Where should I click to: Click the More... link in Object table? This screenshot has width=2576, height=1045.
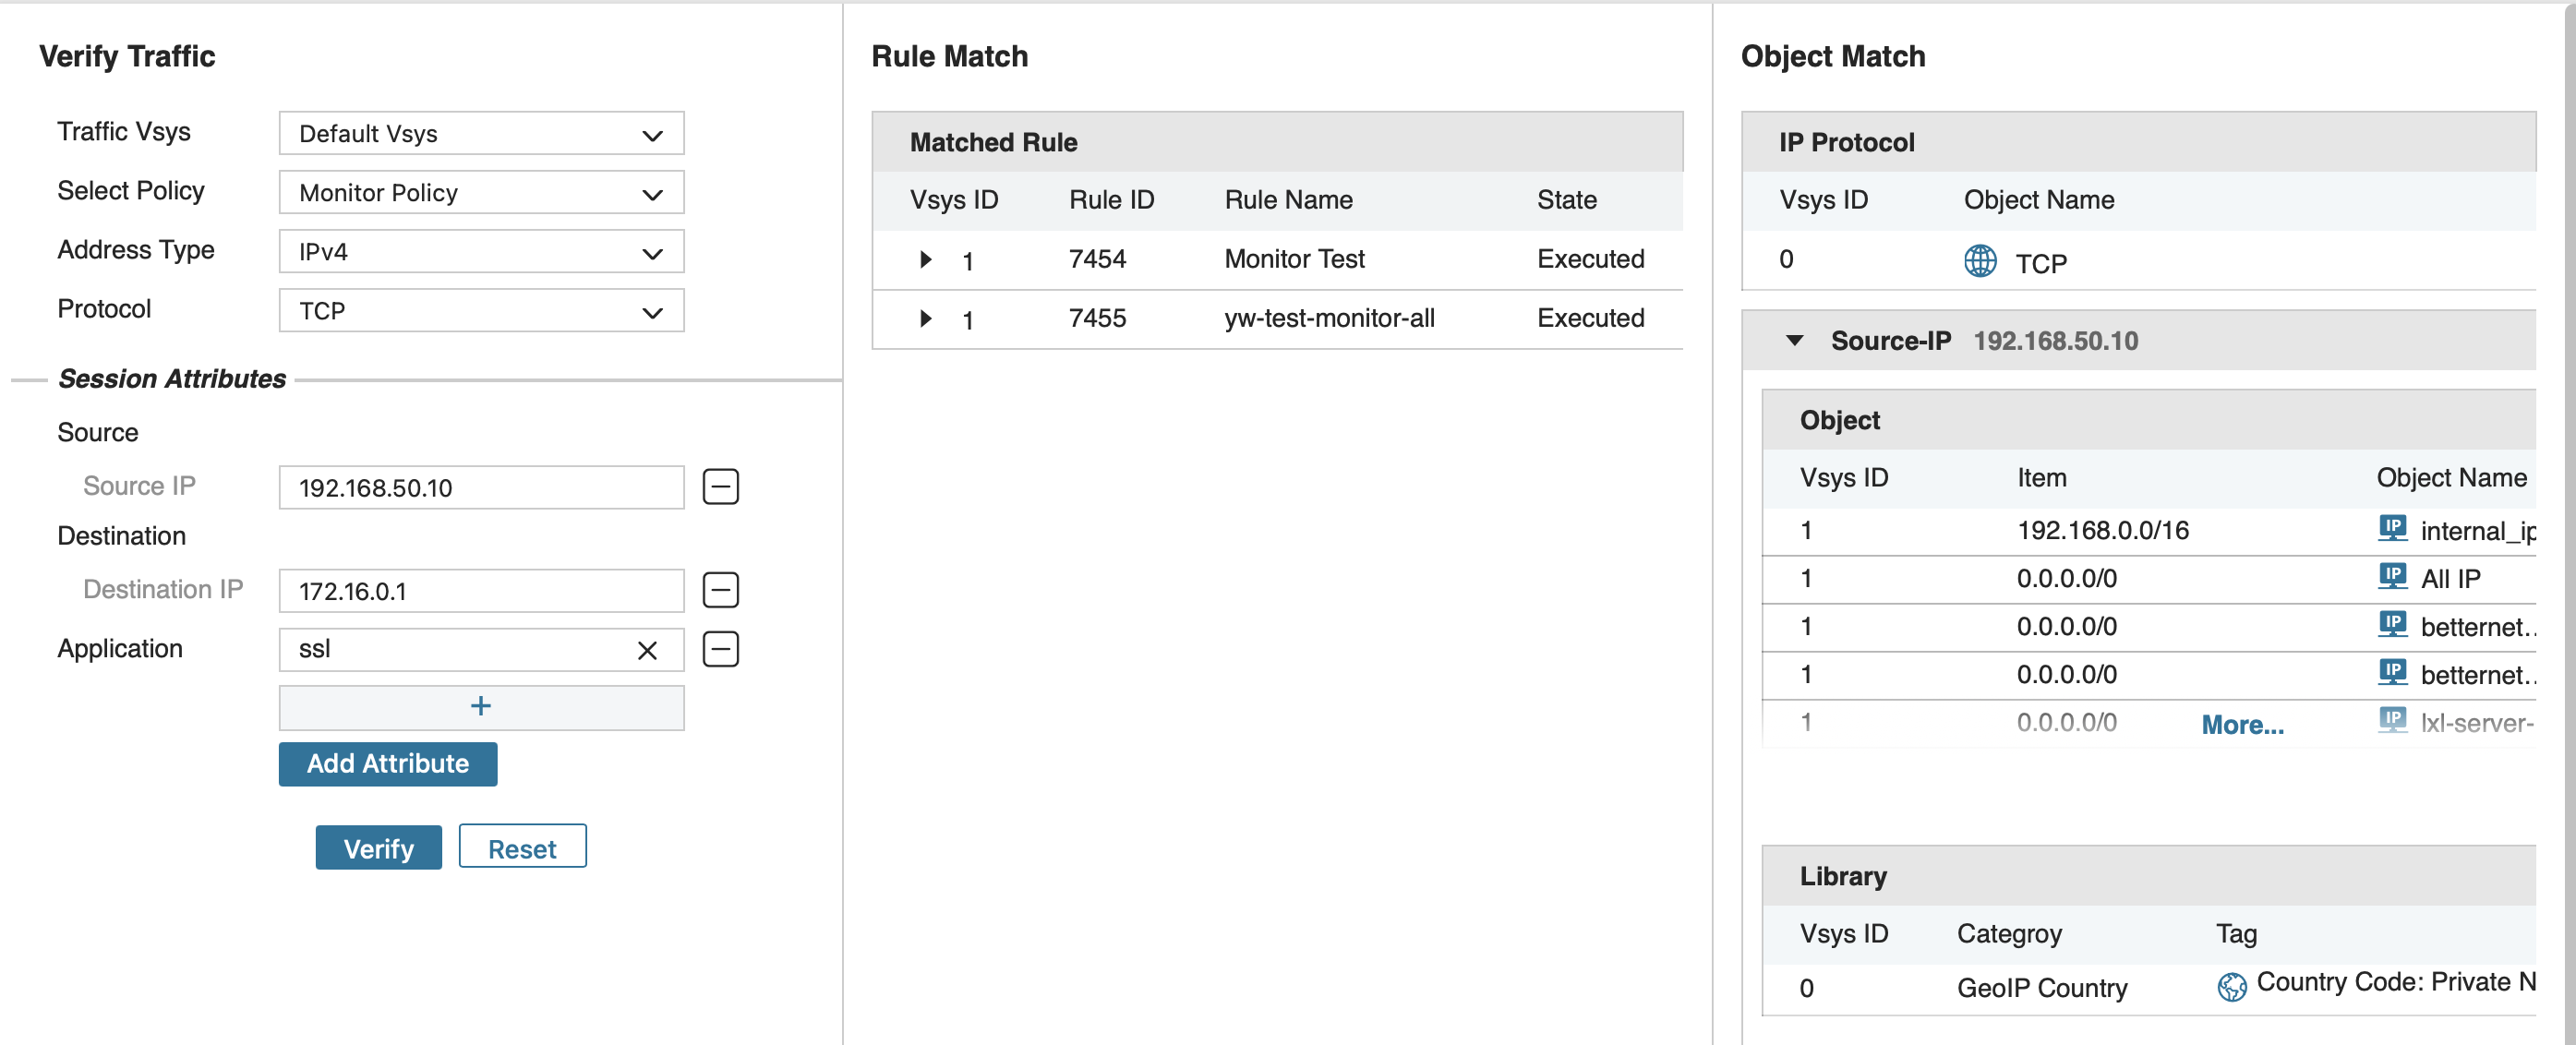(x=2242, y=725)
